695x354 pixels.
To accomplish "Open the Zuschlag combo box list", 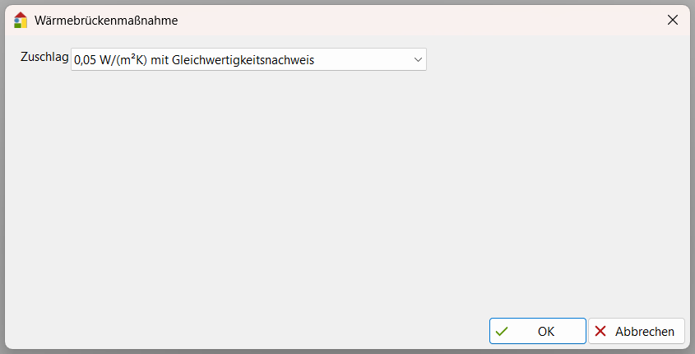I will tap(247, 59).
